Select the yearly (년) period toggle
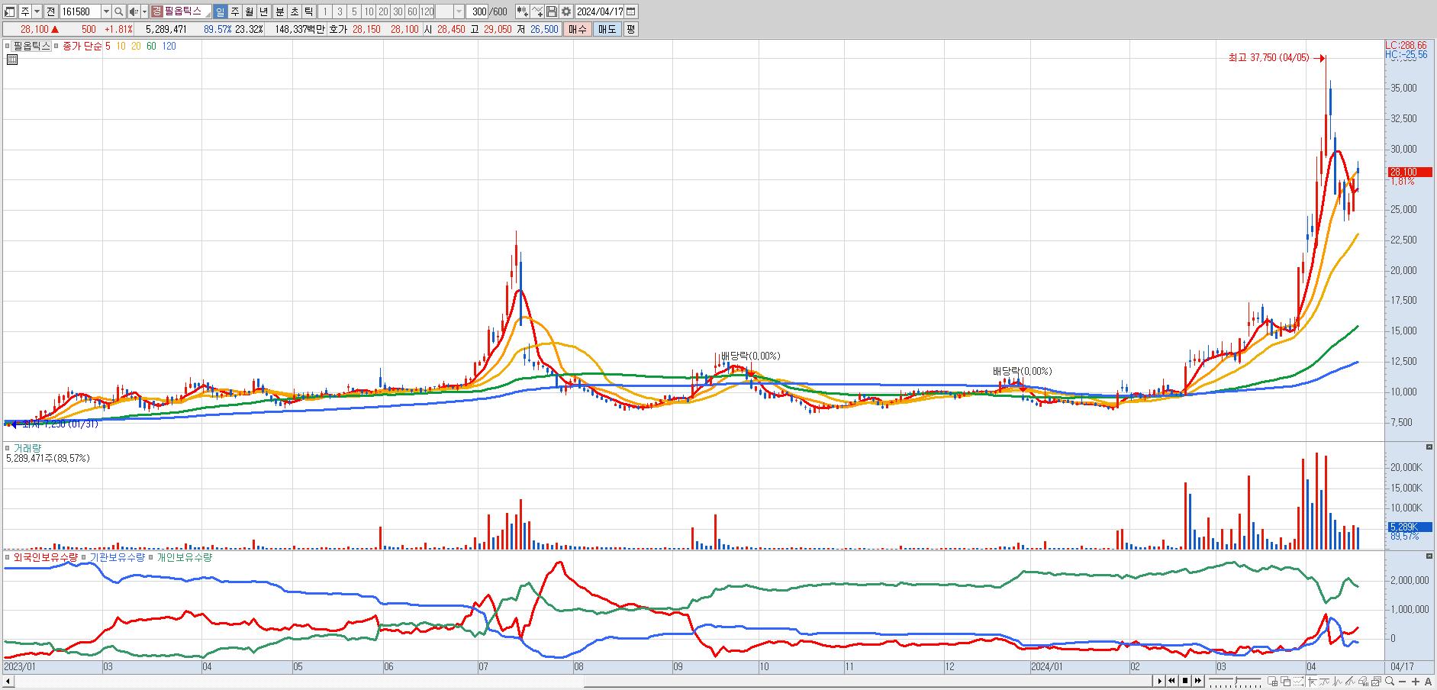This screenshot has height=690, width=1437. [263, 11]
